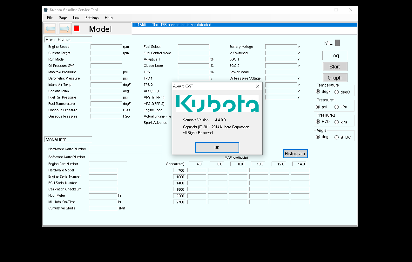Click the Kubota app icon in title bar

46,10
